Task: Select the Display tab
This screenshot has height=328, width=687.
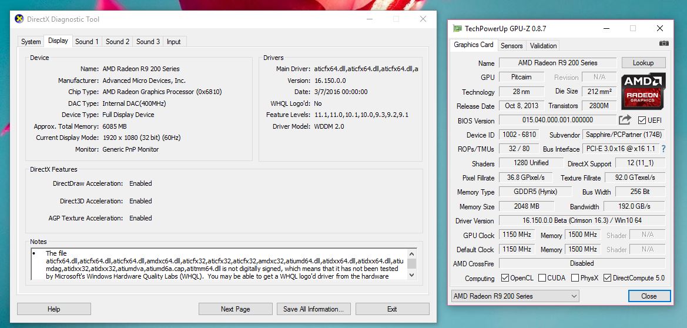Action: (58, 41)
